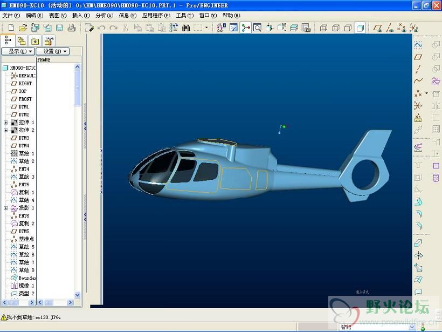This screenshot has width=442, height=332.
Task: Open datum point tool flyout arrow
Action: [x=426, y=93]
